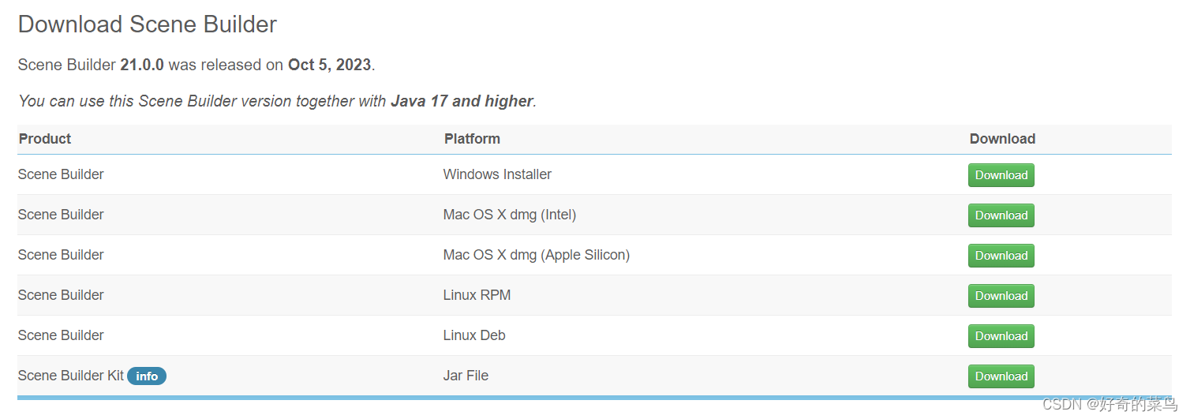Click the Jar File platform text
The height and width of the screenshot is (419, 1190).
466,376
